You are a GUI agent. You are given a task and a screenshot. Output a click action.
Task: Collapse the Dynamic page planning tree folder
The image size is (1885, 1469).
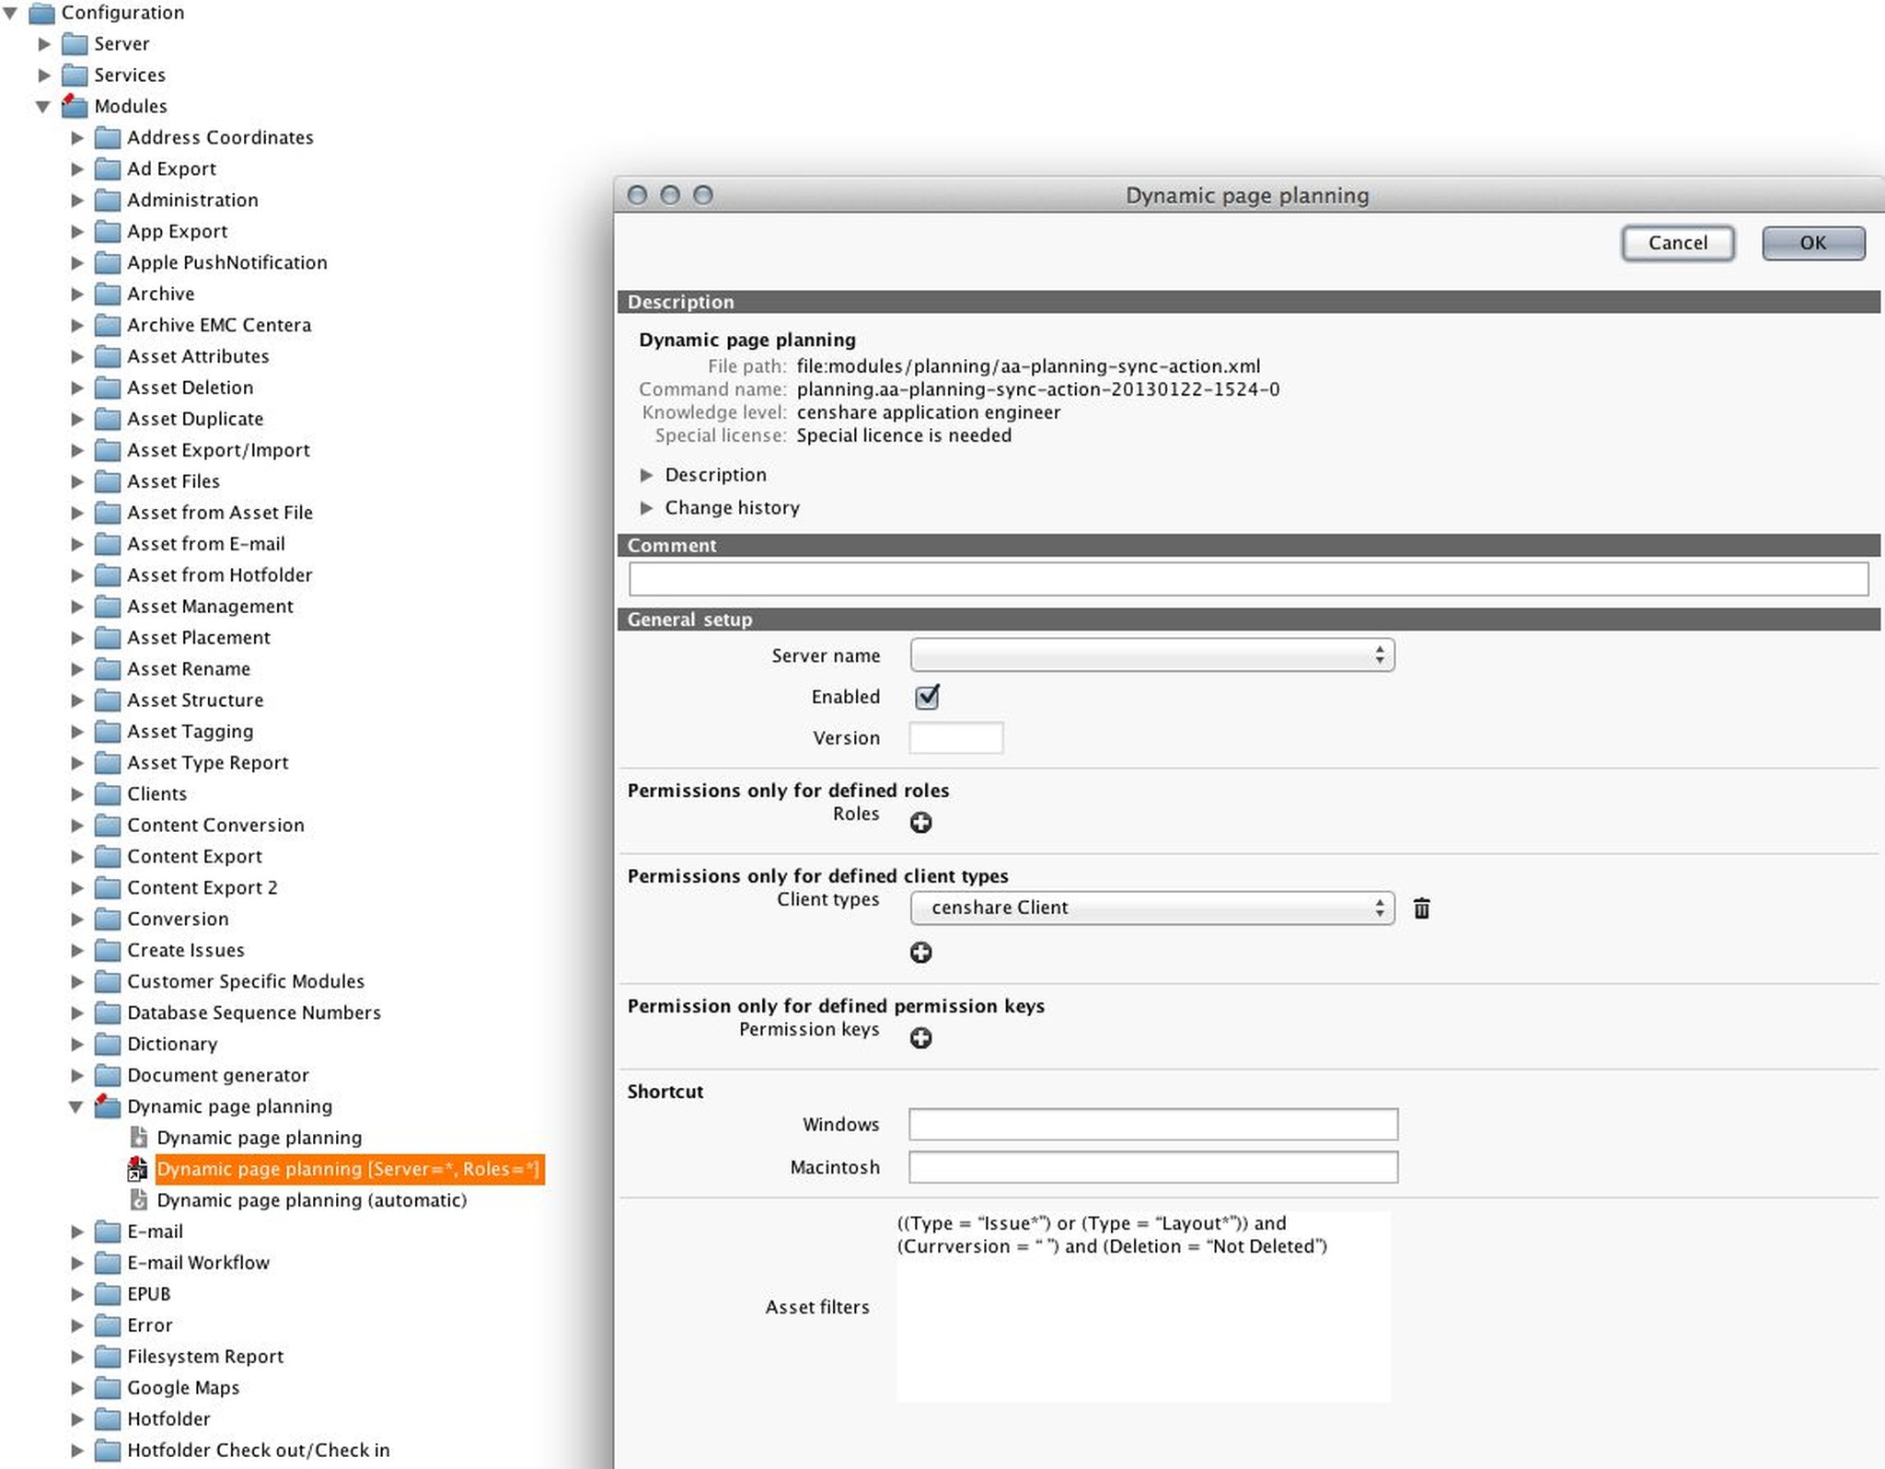(x=76, y=1106)
